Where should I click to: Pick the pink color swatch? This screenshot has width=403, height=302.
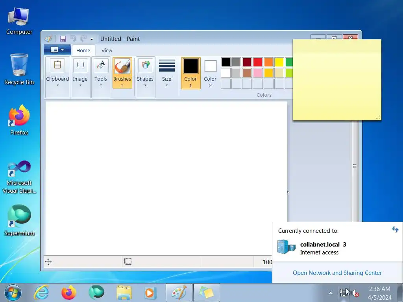pyautogui.click(x=258, y=73)
